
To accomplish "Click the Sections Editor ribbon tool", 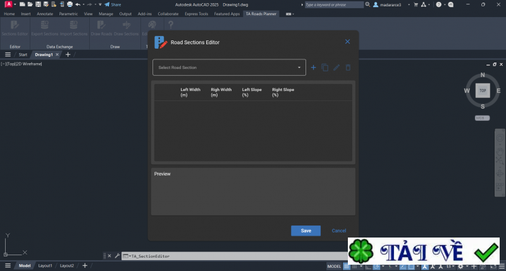I will [x=15, y=28].
